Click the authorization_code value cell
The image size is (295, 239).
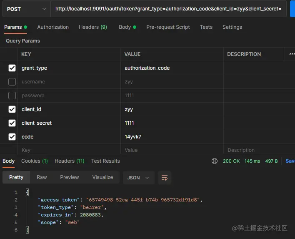(172, 68)
